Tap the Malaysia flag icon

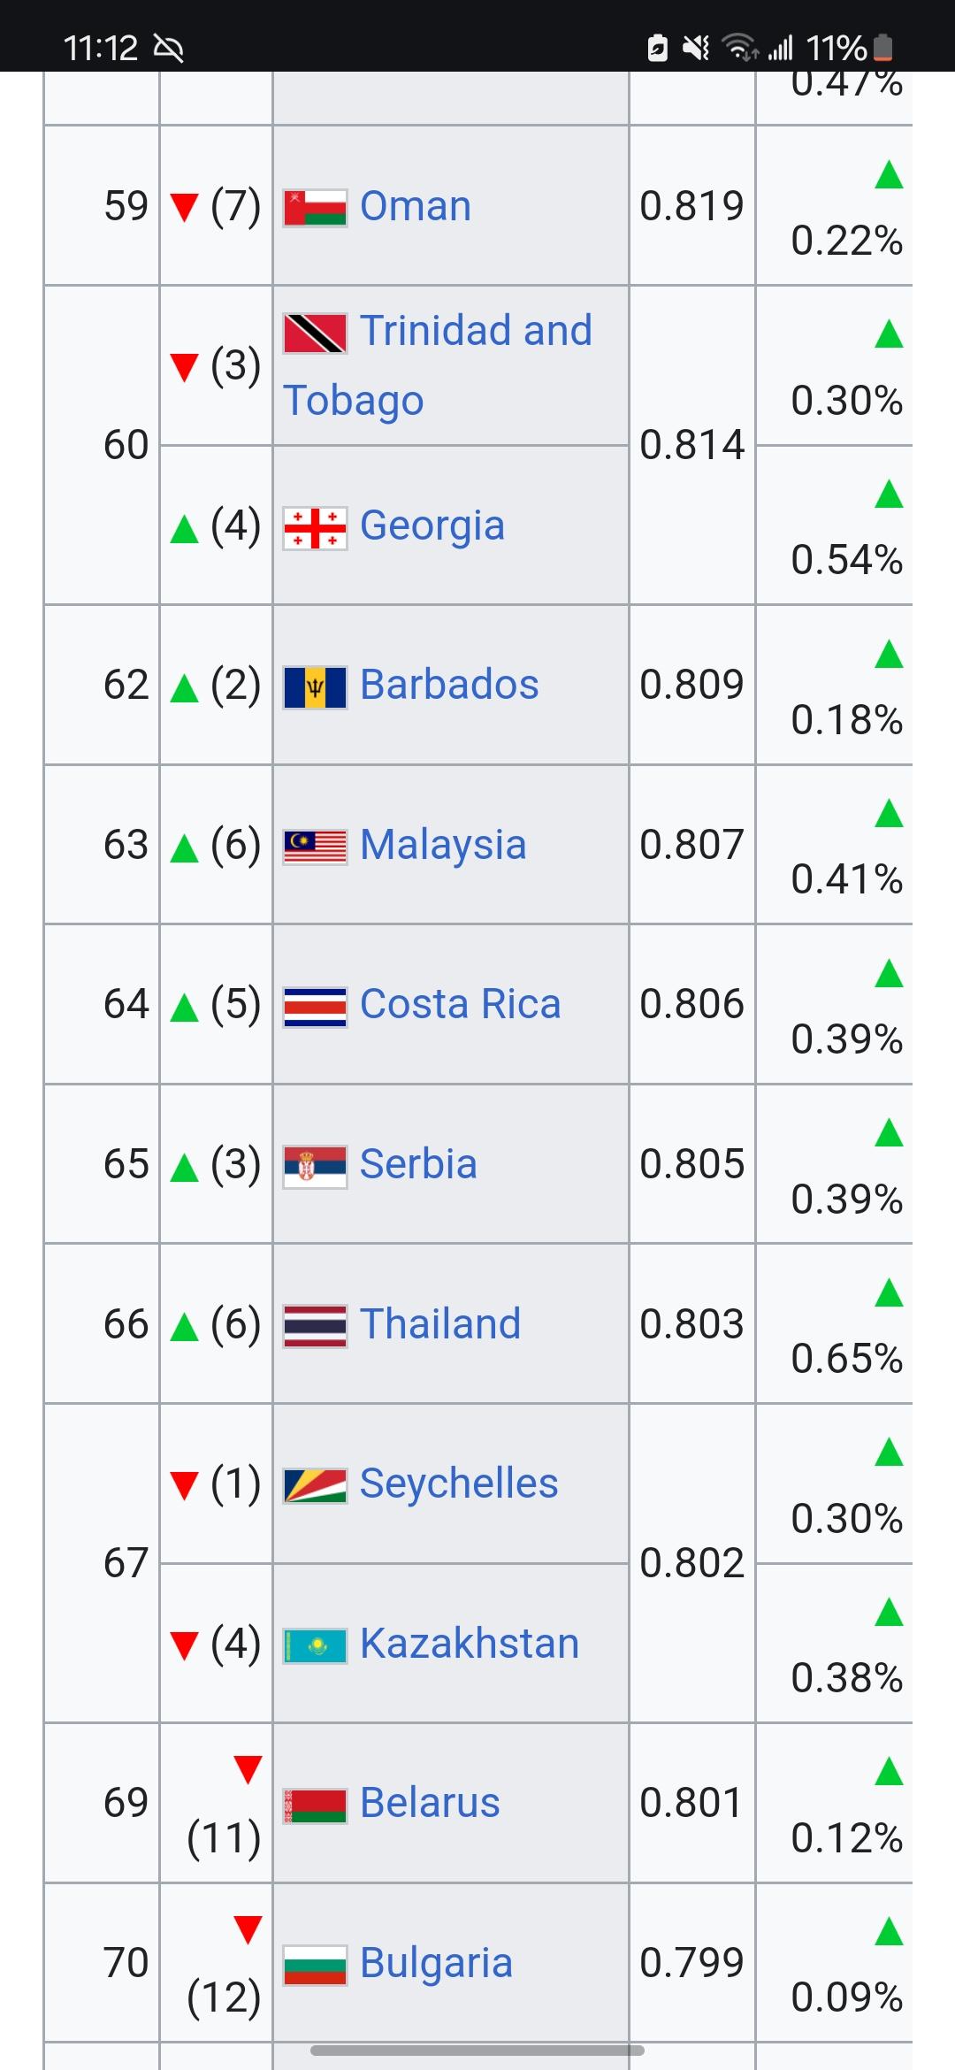(x=315, y=847)
